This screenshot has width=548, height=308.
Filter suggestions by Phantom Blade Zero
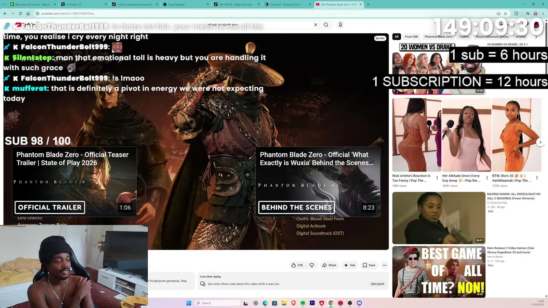(x=438, y=37)
